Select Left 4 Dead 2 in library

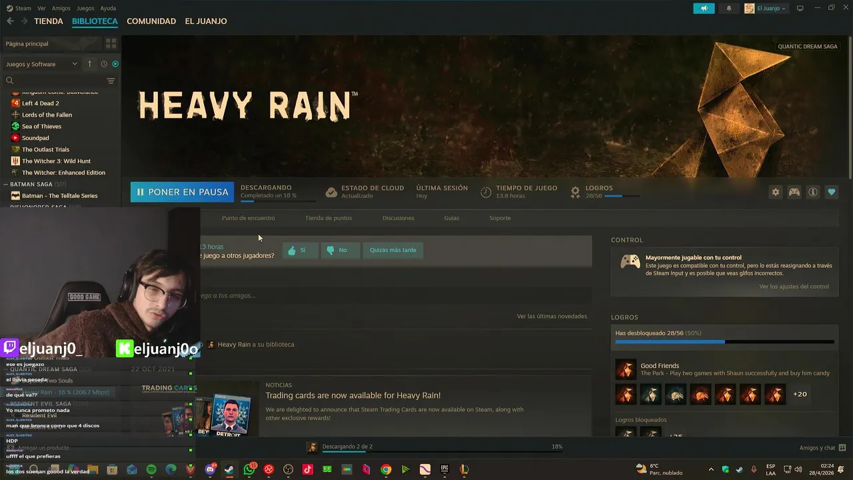40,103
